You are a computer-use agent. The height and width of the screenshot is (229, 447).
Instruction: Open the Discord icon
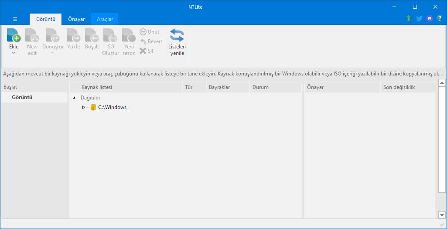pyautogui.click(x=429, y=18)
